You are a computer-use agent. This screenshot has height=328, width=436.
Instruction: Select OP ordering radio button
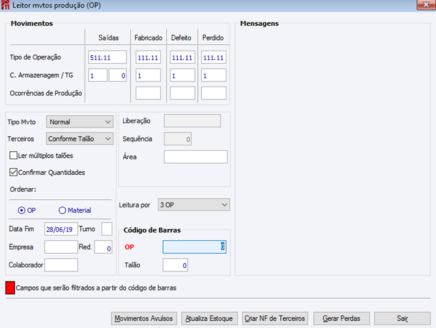[21, 210]
